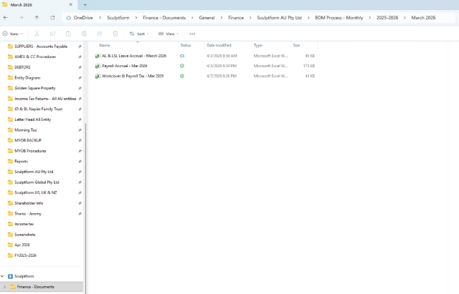Click the Copy icon in toolbar

pos(52,34)
